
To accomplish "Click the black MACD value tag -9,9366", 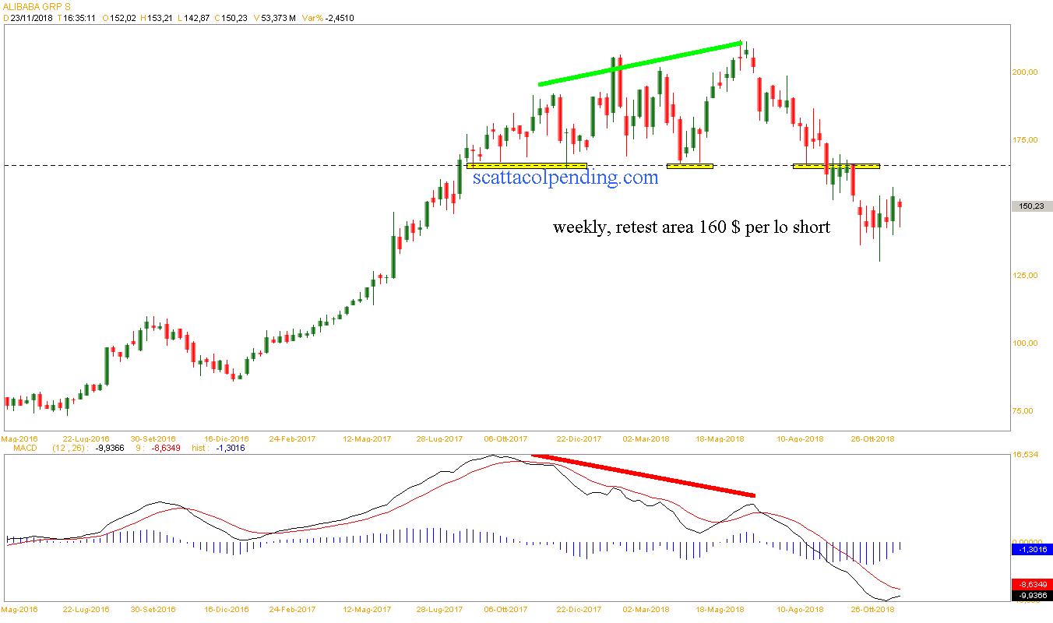I will pos(1031,596).
